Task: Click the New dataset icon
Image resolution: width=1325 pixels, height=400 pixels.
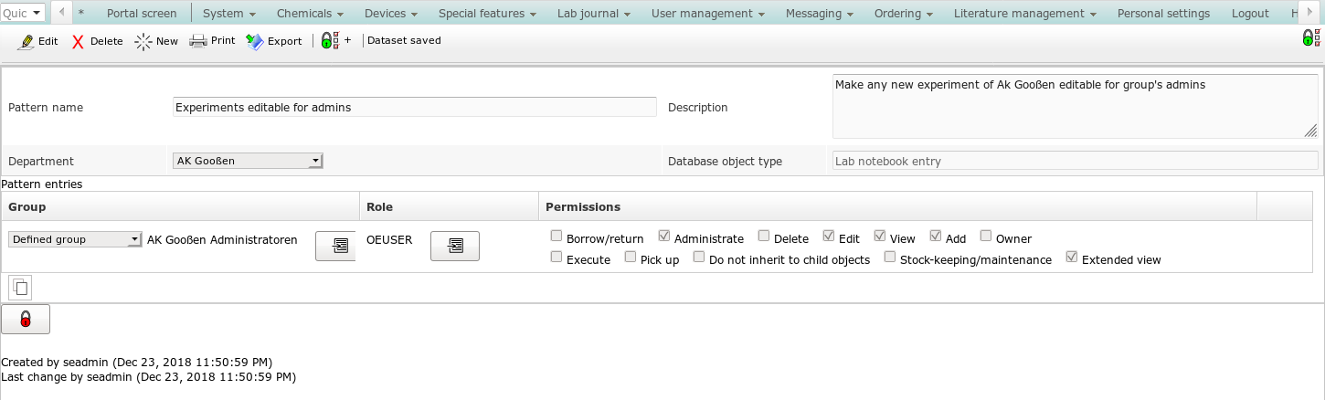Action: coord(143,41)
